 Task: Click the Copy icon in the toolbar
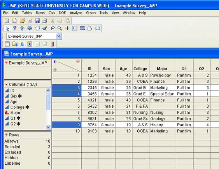coord(60,21)
